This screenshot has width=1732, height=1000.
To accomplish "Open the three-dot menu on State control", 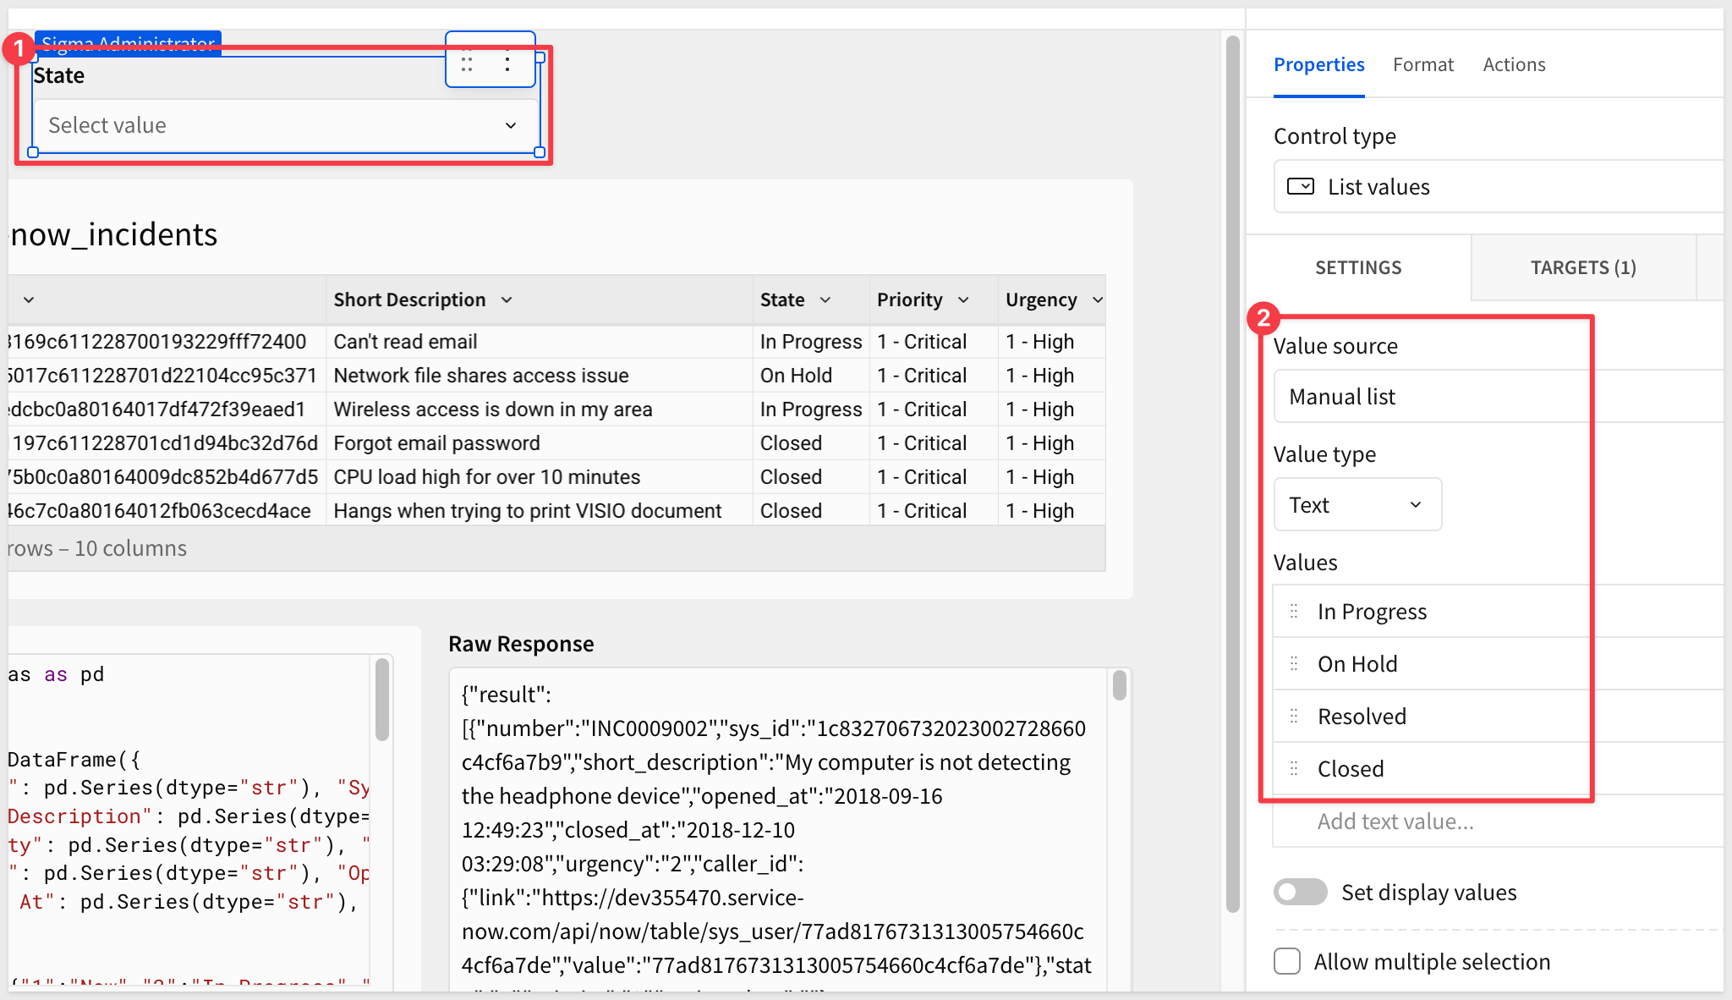I will pyautogui.click(x=507, y=61).
